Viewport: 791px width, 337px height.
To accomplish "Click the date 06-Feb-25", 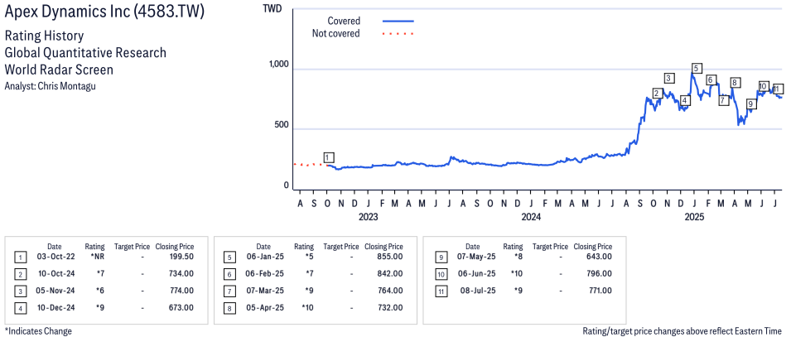I will 264,274.
